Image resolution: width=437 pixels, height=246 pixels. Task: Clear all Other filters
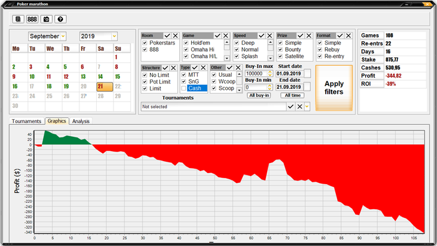238,67
